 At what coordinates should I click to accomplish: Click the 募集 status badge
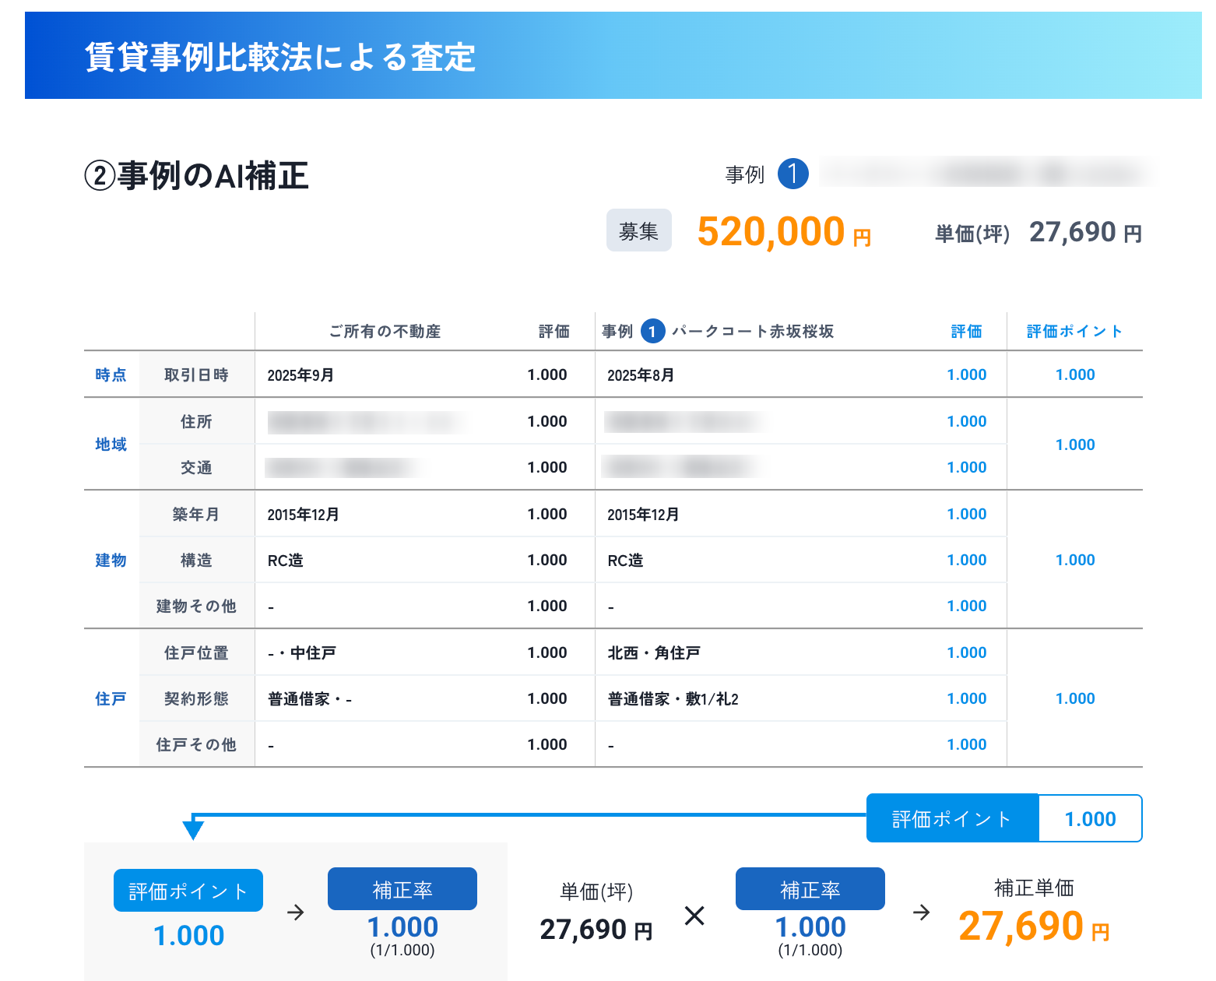[638, 231]
